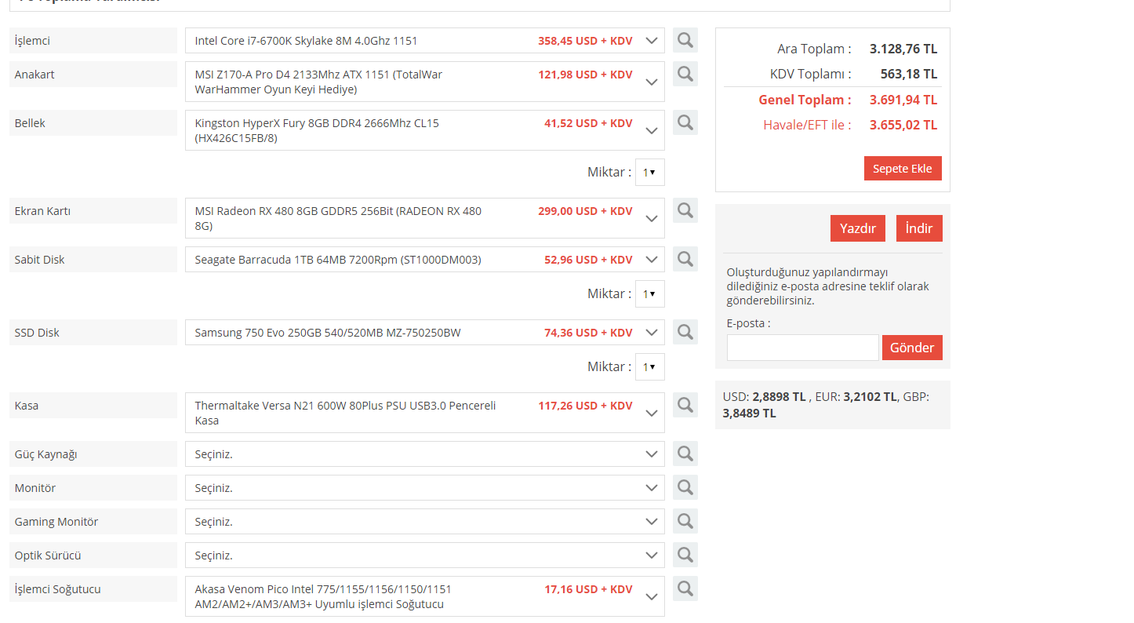This screenshot has height=623, width=1134.
Task: Open the Monitör Seçiniz dropdown
Action: [x=425, y=488]
